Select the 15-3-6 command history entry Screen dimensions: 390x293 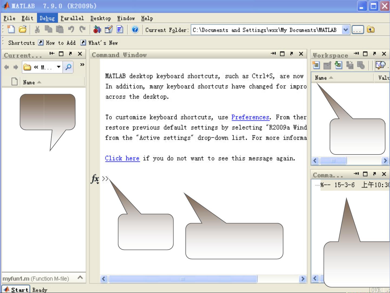(x=355, y=185)
